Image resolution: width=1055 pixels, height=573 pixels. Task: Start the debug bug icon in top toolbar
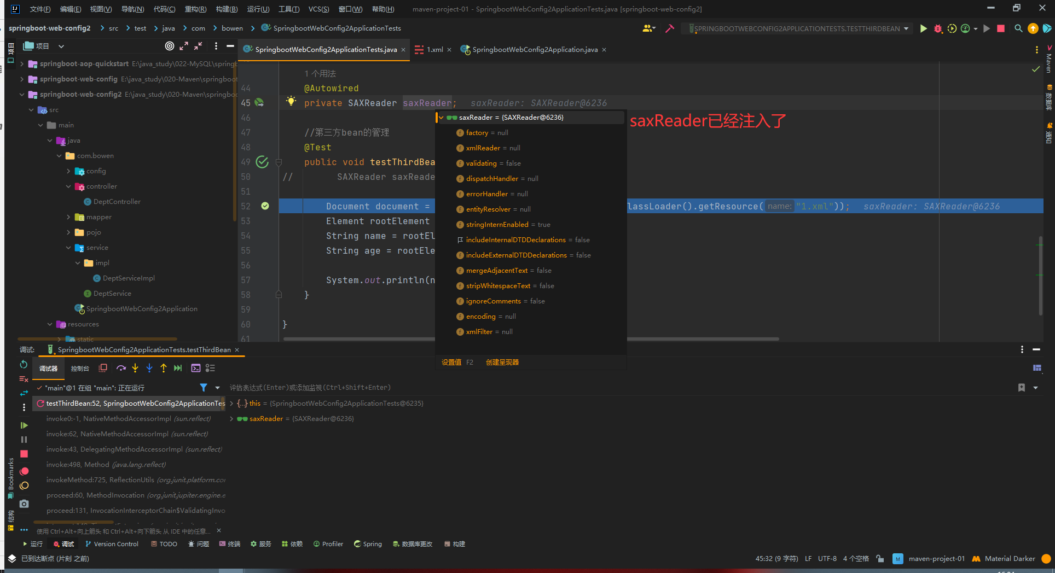click(938, 28)
